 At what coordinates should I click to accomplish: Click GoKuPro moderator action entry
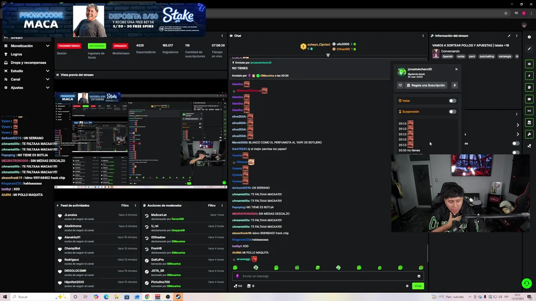coord(157,260)
